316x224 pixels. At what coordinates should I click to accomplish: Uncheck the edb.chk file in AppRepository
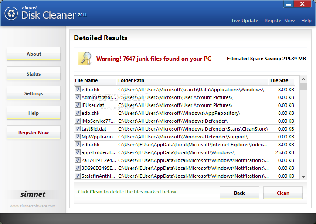(78, 113)
